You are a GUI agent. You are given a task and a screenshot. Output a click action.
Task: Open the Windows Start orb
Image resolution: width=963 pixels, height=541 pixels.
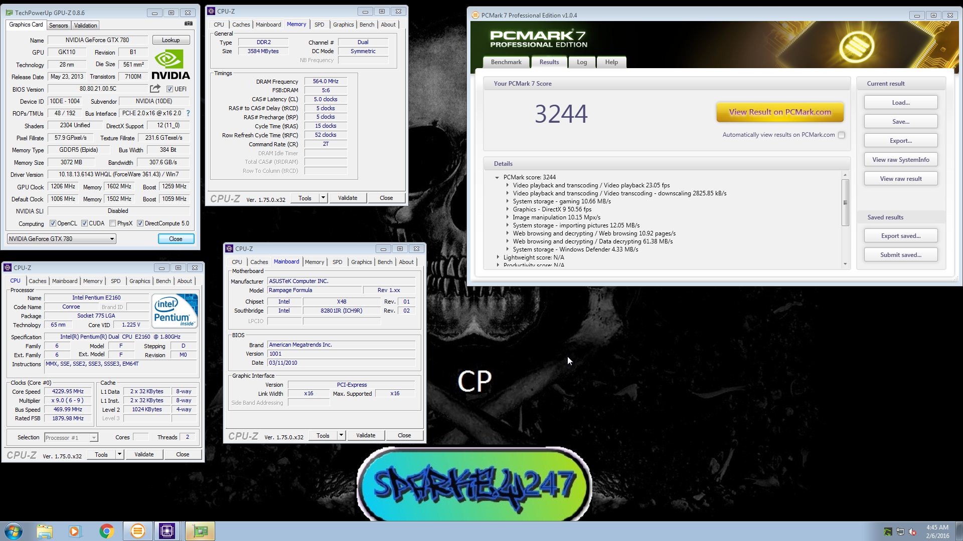(14, 531)
